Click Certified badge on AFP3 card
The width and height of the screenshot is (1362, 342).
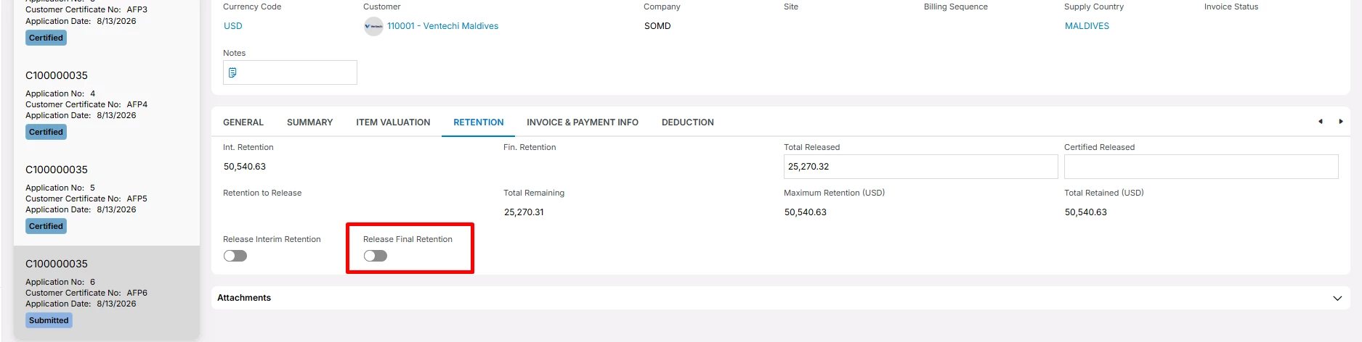[x=46, y=38]
